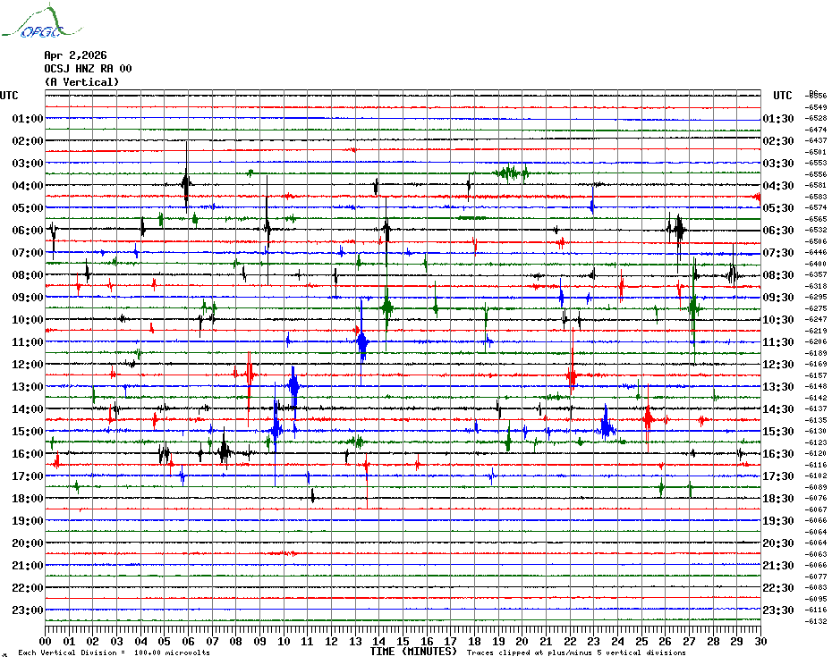Select the offset value '-6318'

click(816, 286)
